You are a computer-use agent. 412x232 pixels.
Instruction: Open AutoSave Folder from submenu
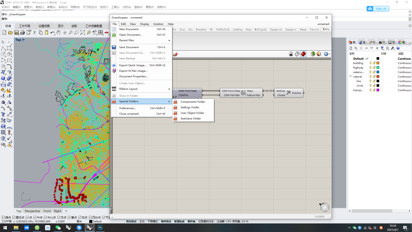[193, 119]
